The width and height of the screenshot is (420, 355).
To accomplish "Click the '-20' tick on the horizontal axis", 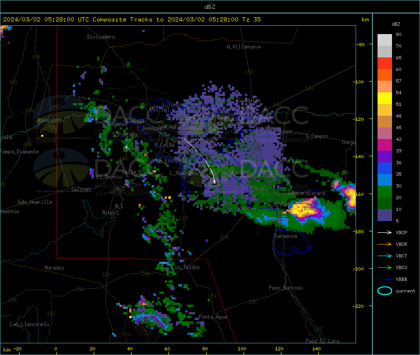I will (x=17, y=348).
